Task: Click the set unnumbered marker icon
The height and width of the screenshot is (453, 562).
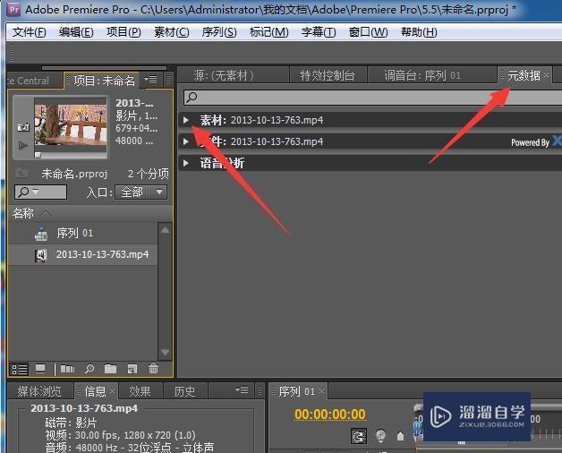Action: tap(400, 436)
